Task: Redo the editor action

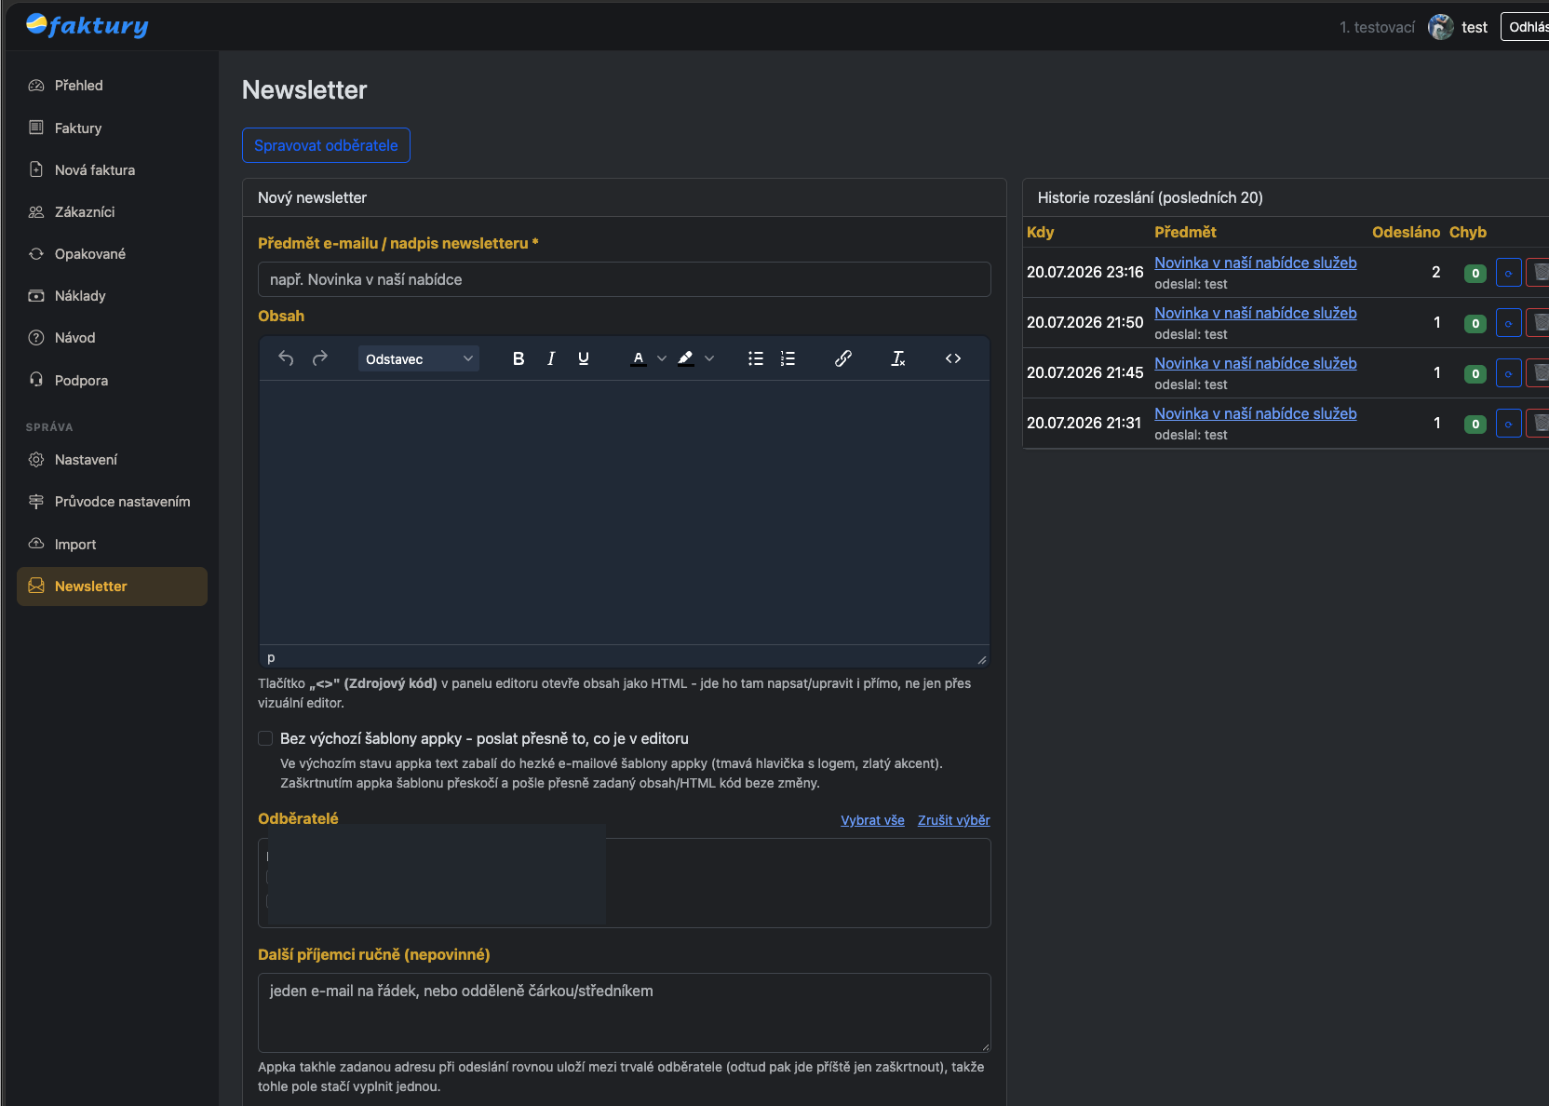Action: [x=320, y=358]
